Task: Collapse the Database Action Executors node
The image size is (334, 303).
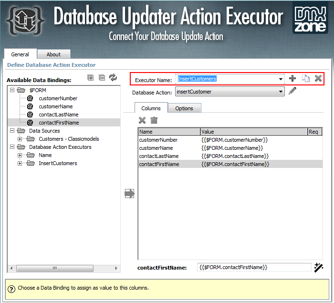Action: coord(12,146)
